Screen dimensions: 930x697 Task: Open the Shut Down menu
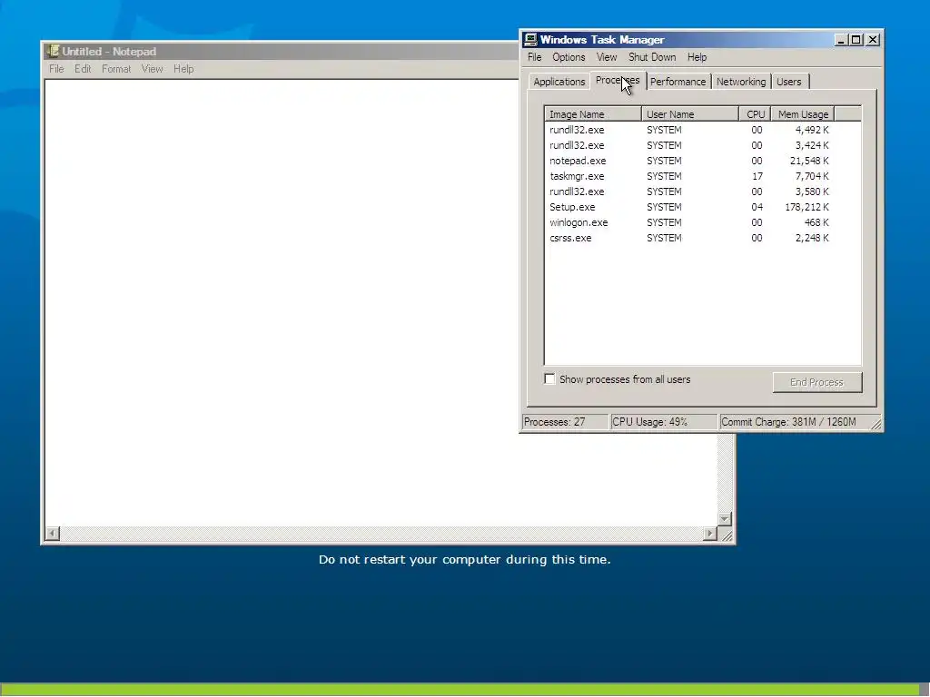[x=652, y=57]
